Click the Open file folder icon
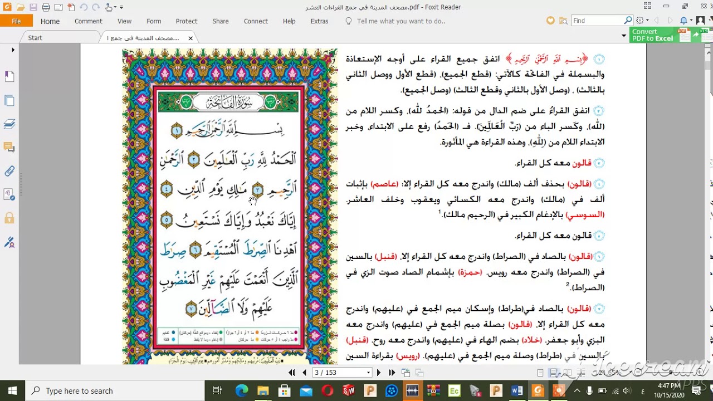 [21, 7]
